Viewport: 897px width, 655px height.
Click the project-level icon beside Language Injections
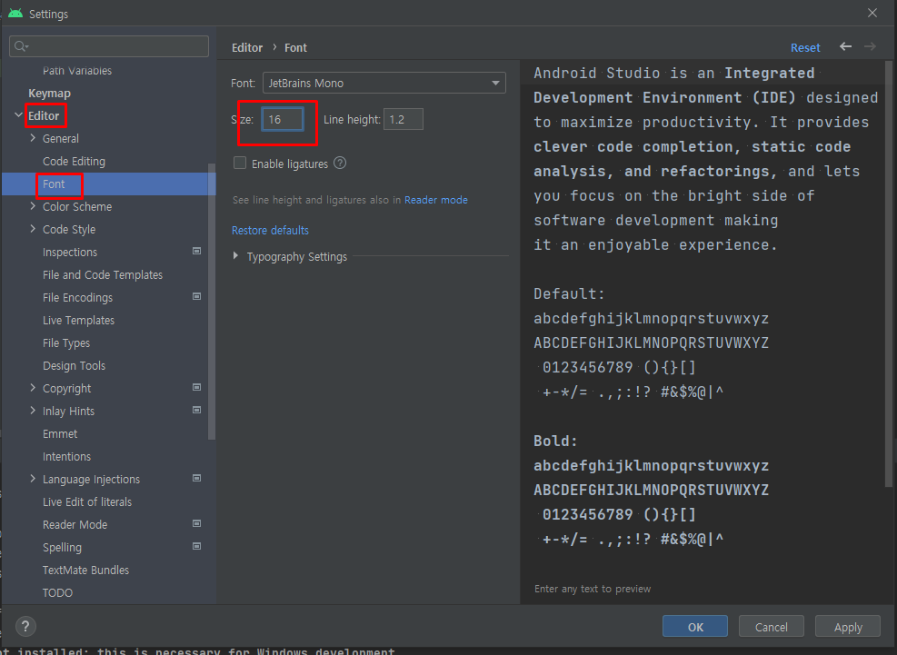197,478
